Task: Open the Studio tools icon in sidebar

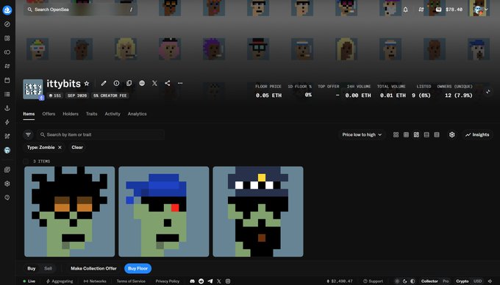Action: (7, 137)
